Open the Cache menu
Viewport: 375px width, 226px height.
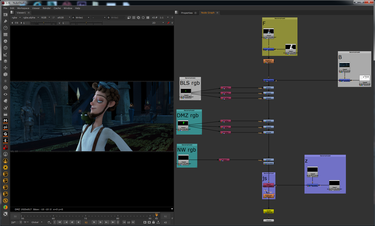click(x=57, y=8)
